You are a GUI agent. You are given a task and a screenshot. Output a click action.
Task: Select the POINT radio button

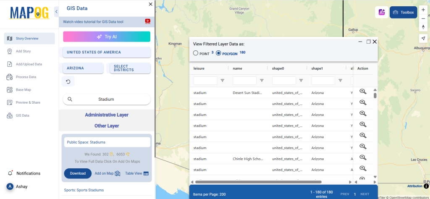[196, 53]
